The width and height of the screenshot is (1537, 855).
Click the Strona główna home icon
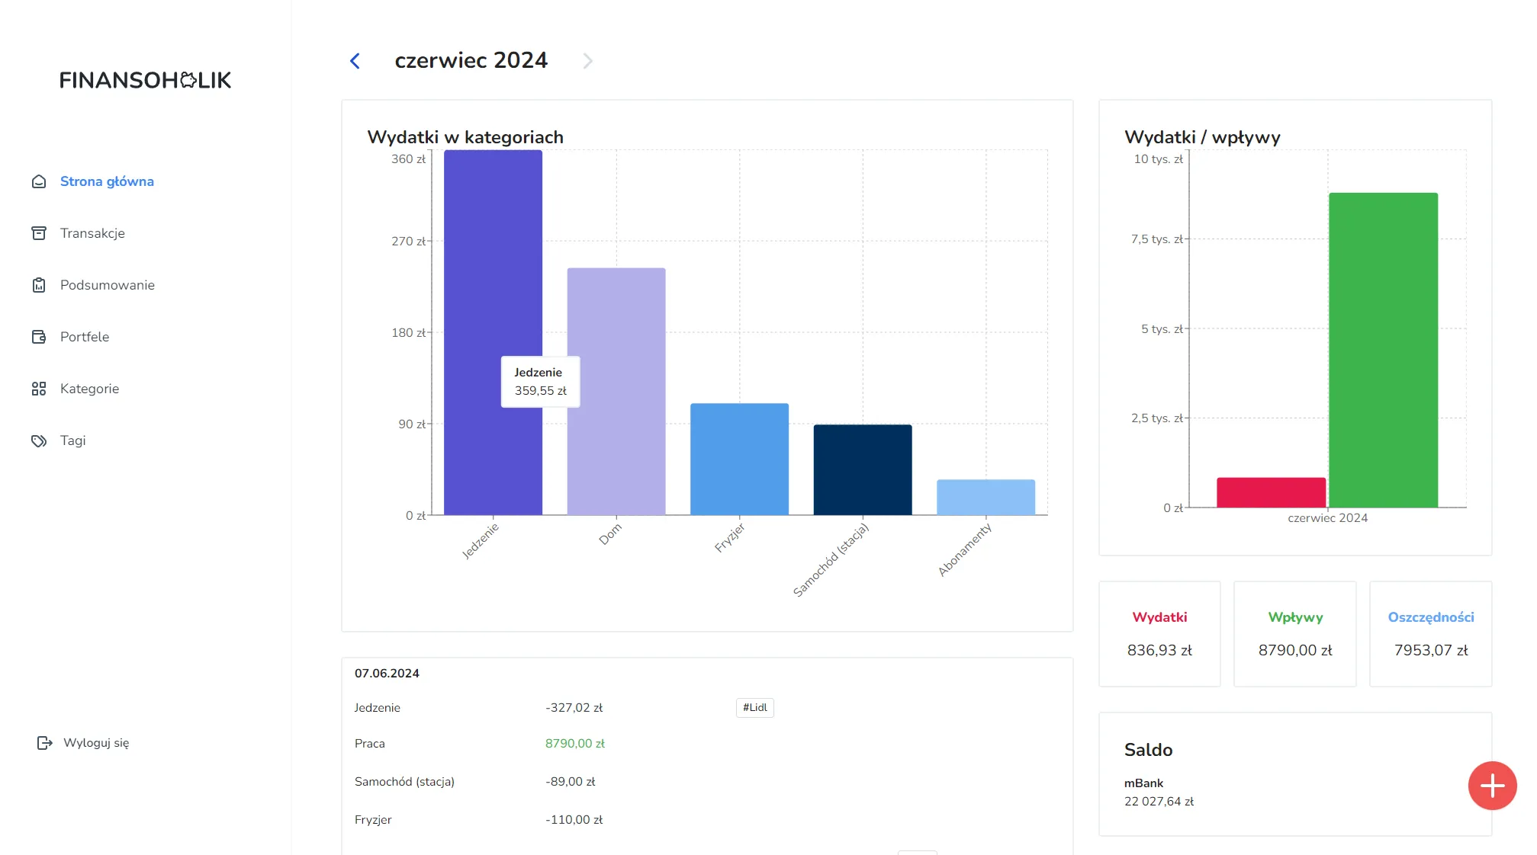(x=39, y=181)
